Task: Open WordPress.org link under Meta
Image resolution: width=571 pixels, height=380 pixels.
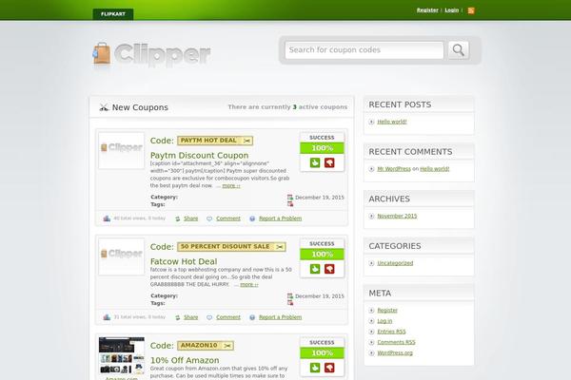Action: point(395,353)
